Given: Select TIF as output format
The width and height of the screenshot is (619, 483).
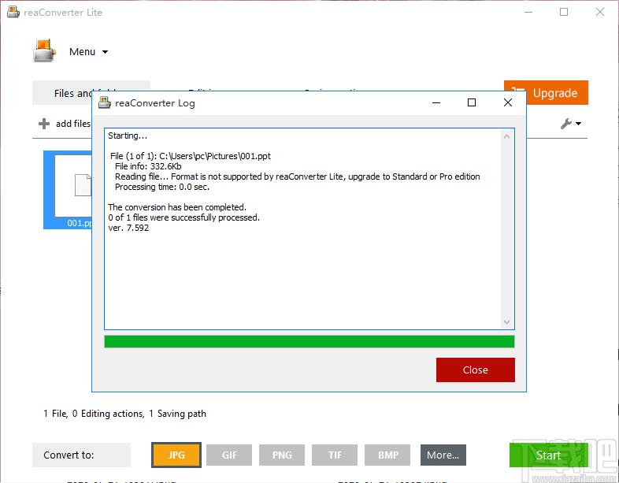Looking at the screenshot, I should (x=335, y=455).
